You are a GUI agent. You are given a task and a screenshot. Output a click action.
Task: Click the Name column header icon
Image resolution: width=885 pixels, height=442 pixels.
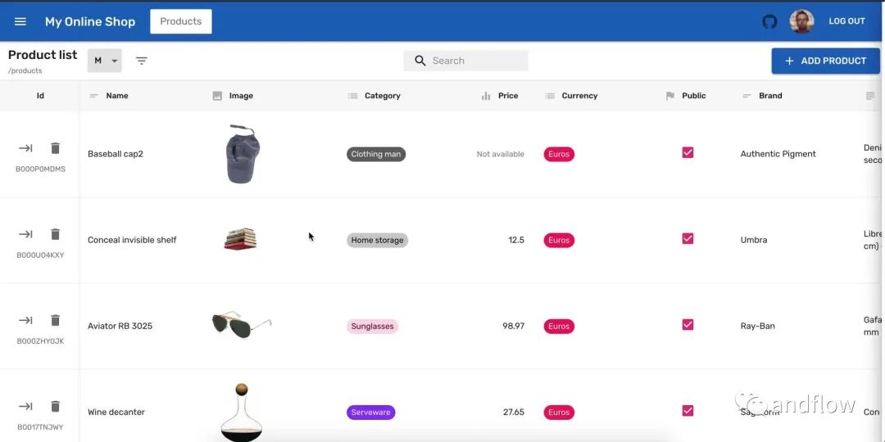point(94,96)
